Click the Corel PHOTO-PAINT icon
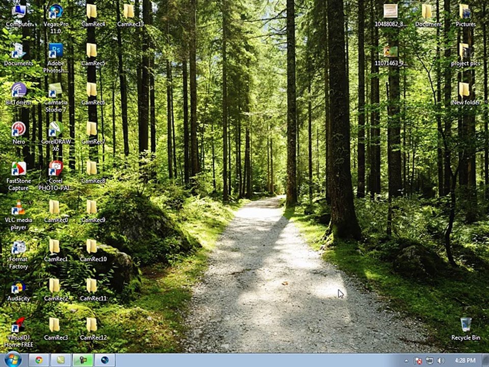Viewport: 489px width, 367px height. click(56, 176)
